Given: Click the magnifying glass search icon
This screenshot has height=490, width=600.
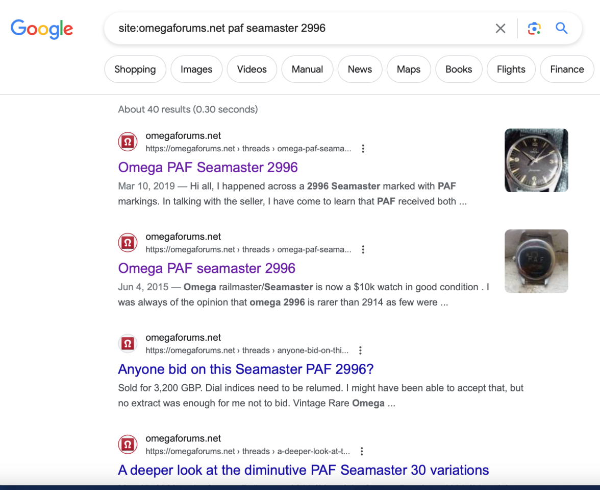Looking at the screenshot, I should (x=561, y=28).
